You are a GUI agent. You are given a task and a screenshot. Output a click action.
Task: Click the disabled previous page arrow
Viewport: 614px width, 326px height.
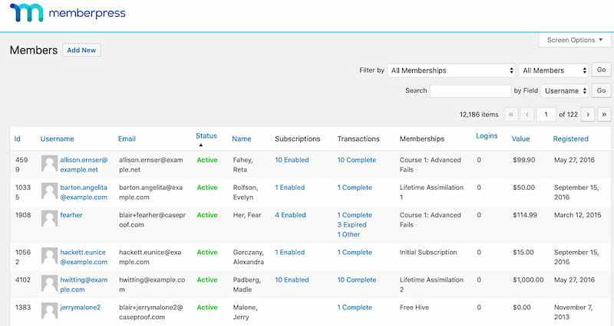tap(527, 114)
